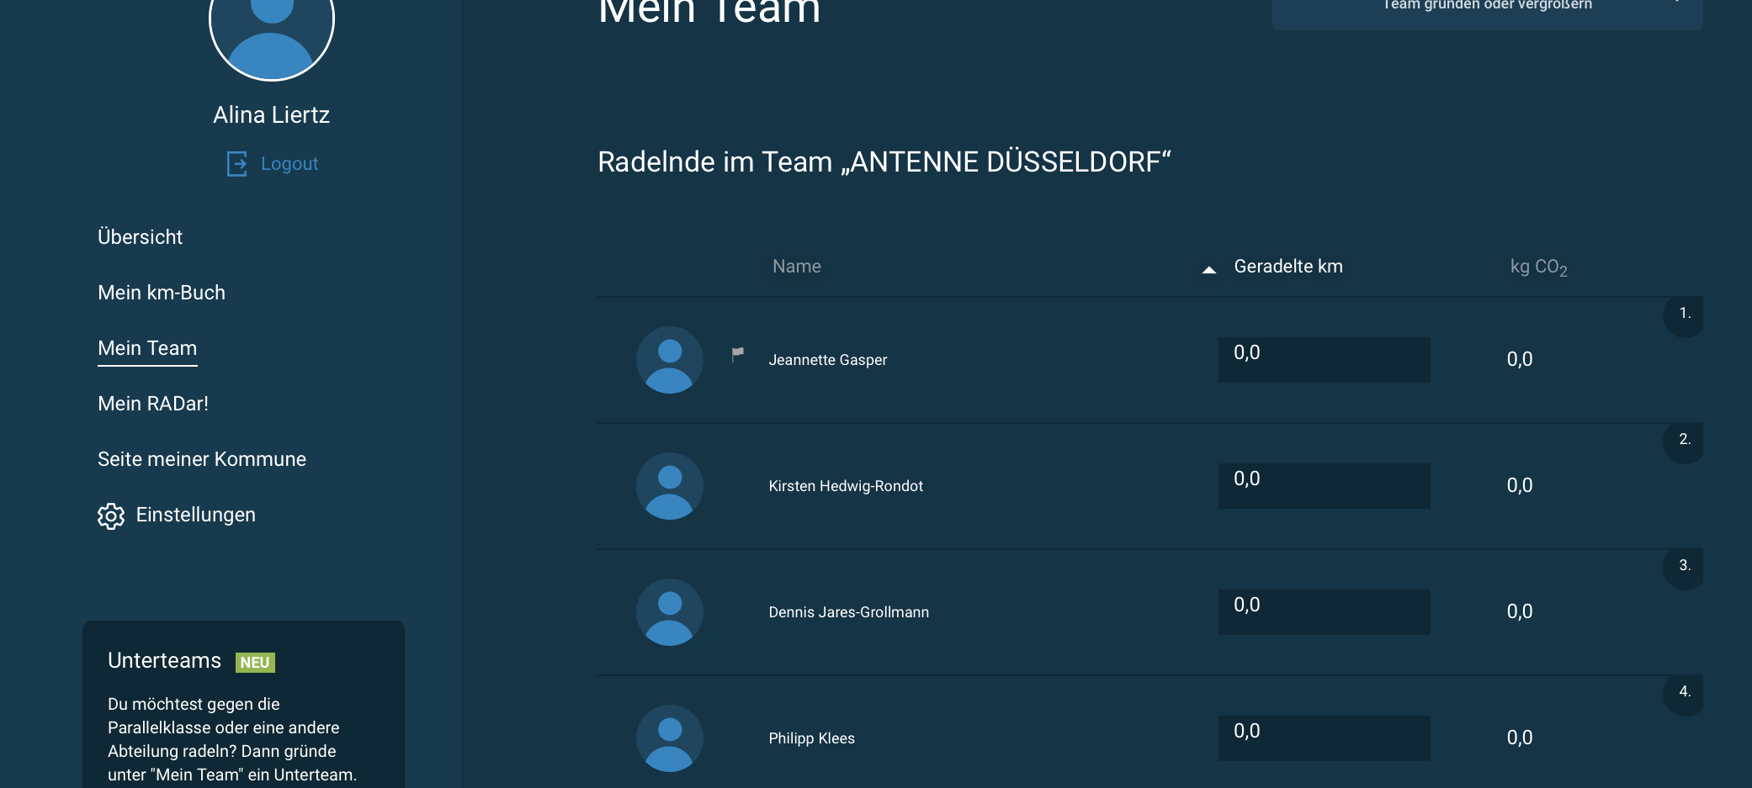The image size is (1752, 788).
Task: Toggle sort arrow next to Geradelte km
Action: 1209,269
